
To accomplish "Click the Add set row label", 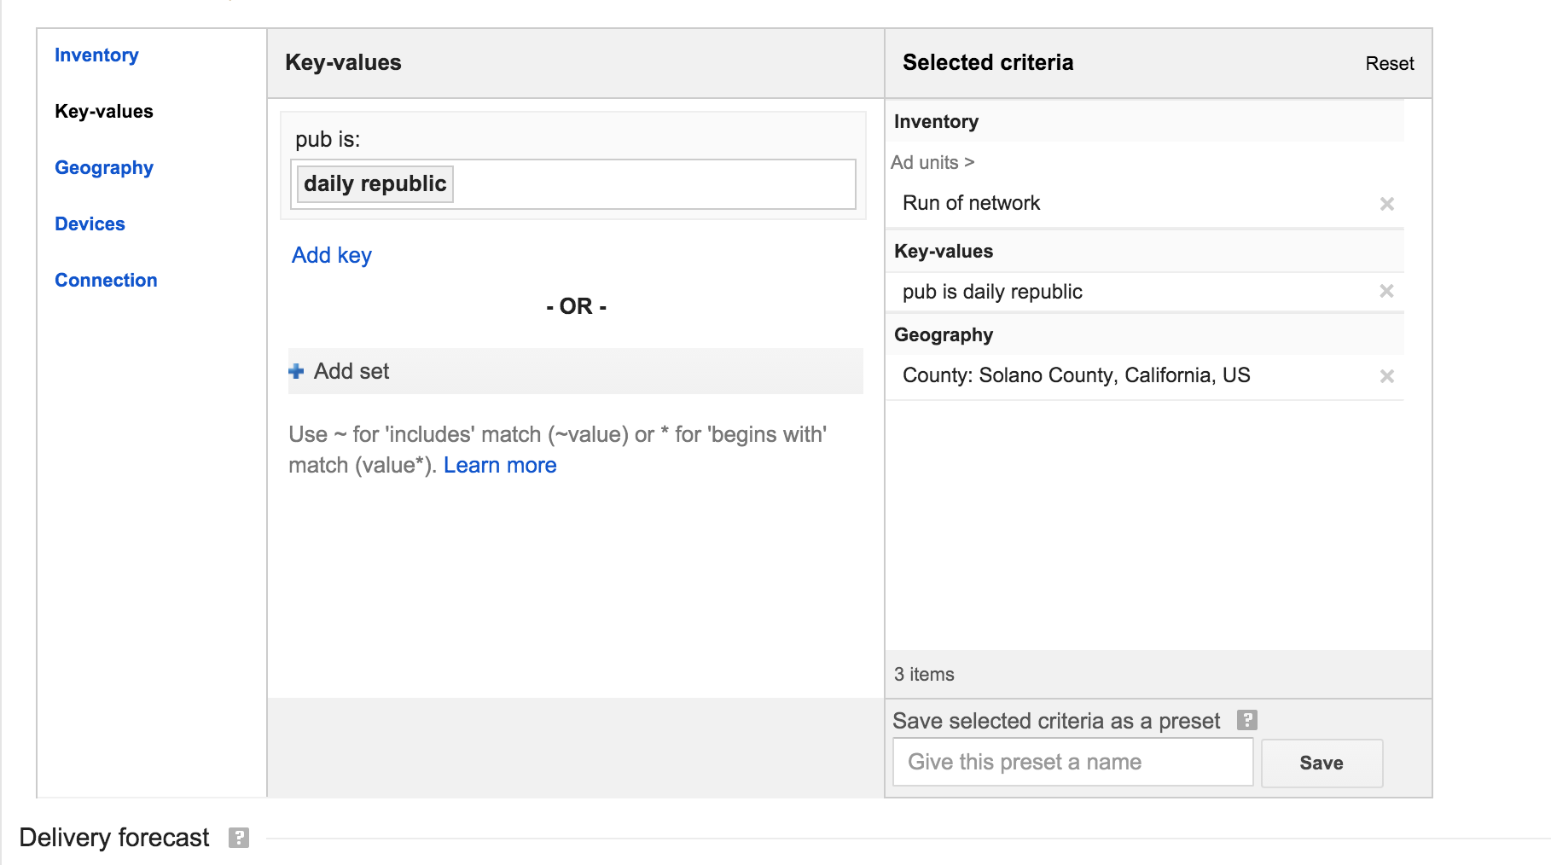I will click(351, 371).
